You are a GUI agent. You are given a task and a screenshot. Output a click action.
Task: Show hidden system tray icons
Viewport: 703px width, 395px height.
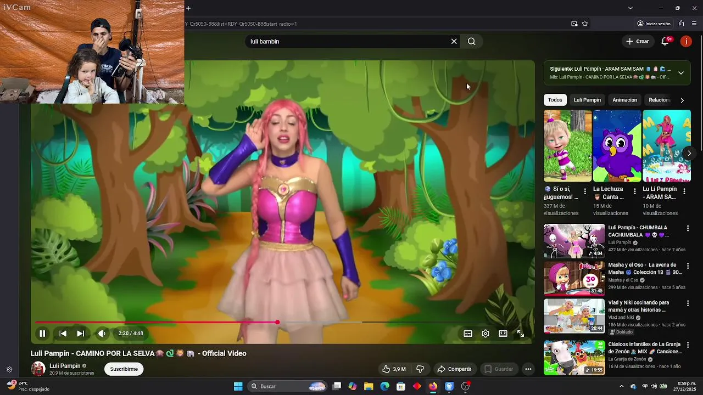coord(622,386)
